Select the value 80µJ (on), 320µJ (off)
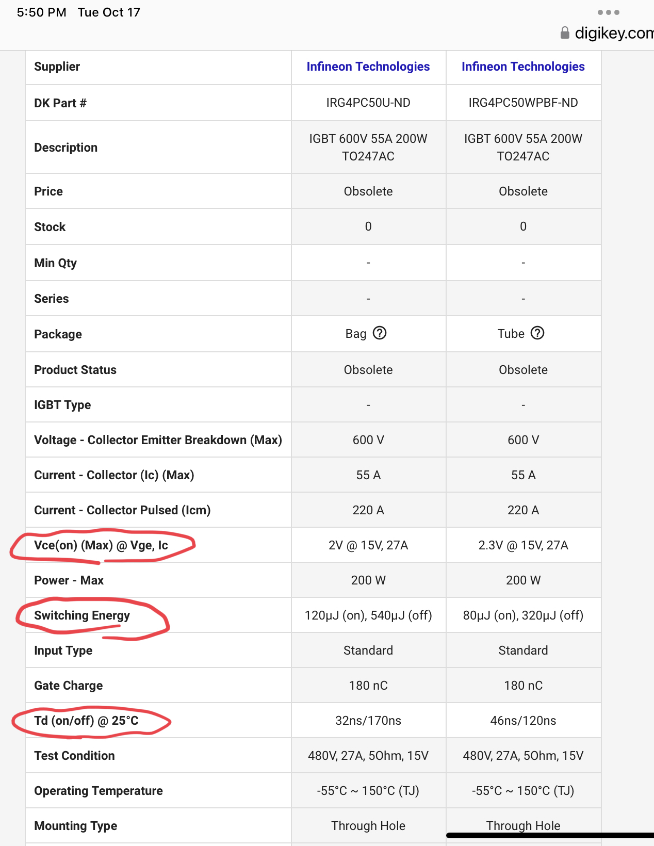The width and height of the screenshot is (654, 846). click(x=523, y=615)
